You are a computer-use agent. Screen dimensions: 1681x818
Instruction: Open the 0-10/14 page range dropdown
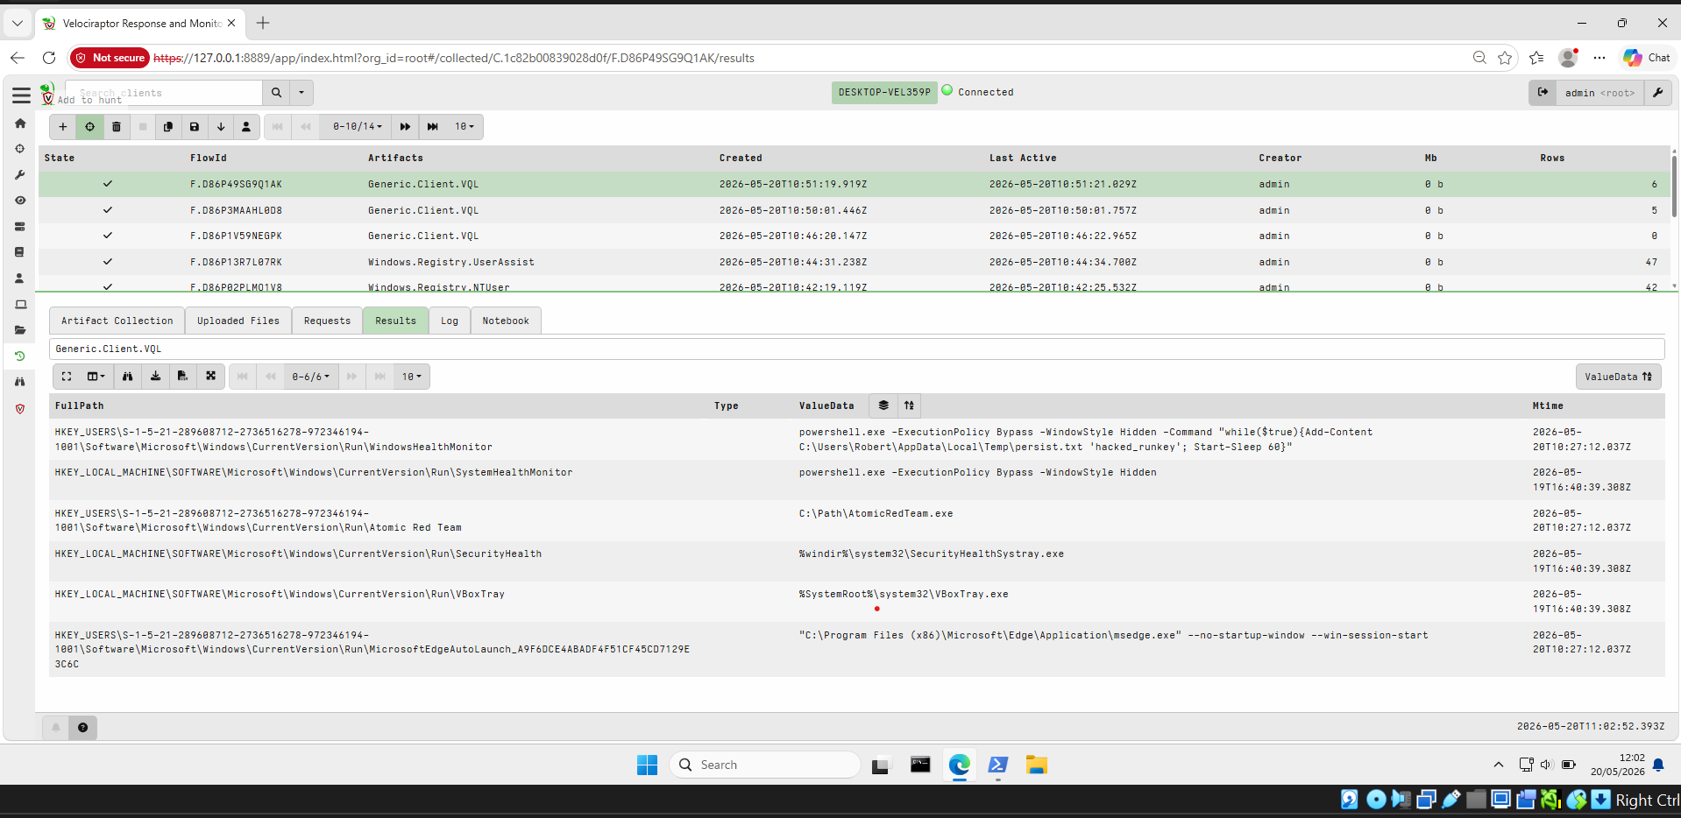point(357,127)
